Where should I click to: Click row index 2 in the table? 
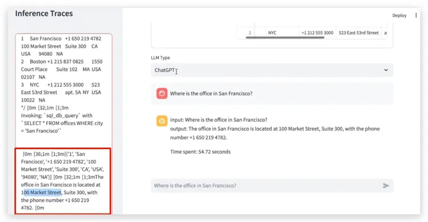(249, 32)
